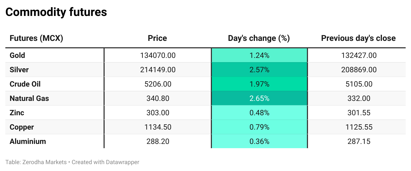This screenshot has width=411, height=171.
Task: Click Gold's 1.24% change cell
Action: point(259,55)
